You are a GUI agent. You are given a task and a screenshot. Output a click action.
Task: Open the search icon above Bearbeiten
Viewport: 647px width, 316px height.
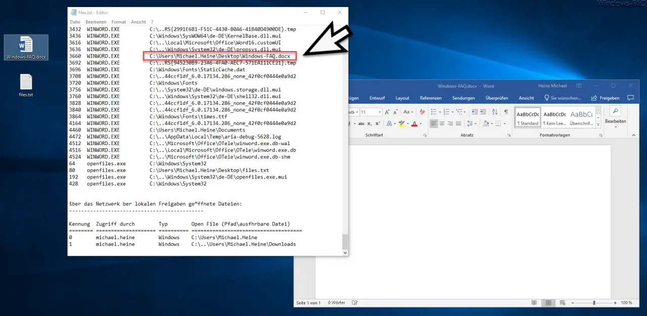click(615, 111)
